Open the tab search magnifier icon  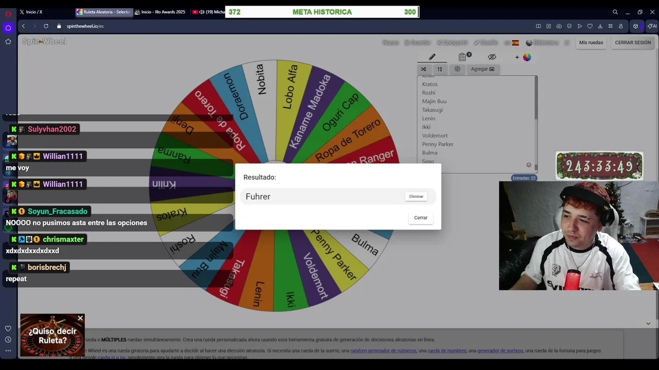tap(615, 12)
